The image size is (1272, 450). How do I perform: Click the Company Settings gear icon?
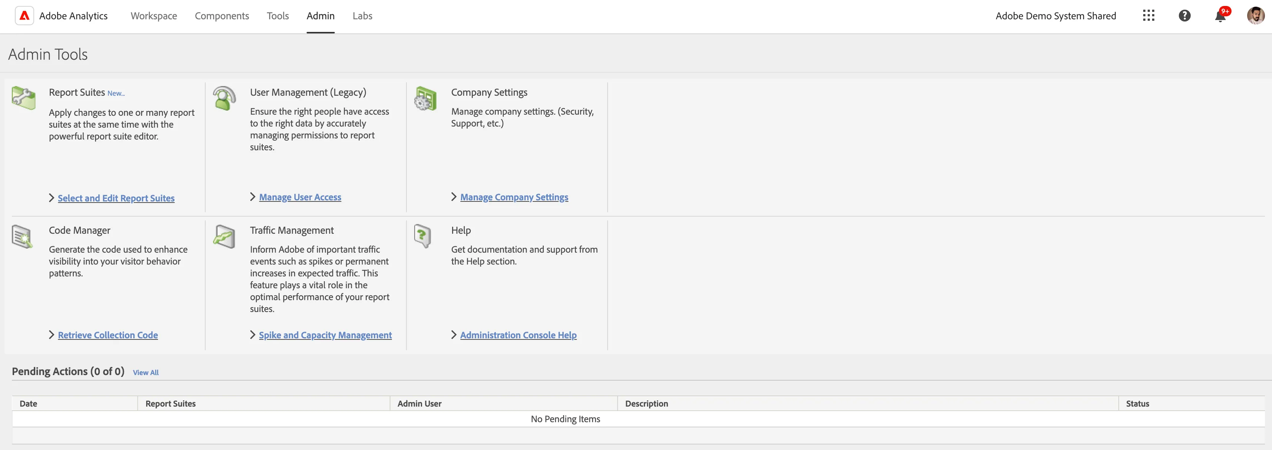point(425,98)
